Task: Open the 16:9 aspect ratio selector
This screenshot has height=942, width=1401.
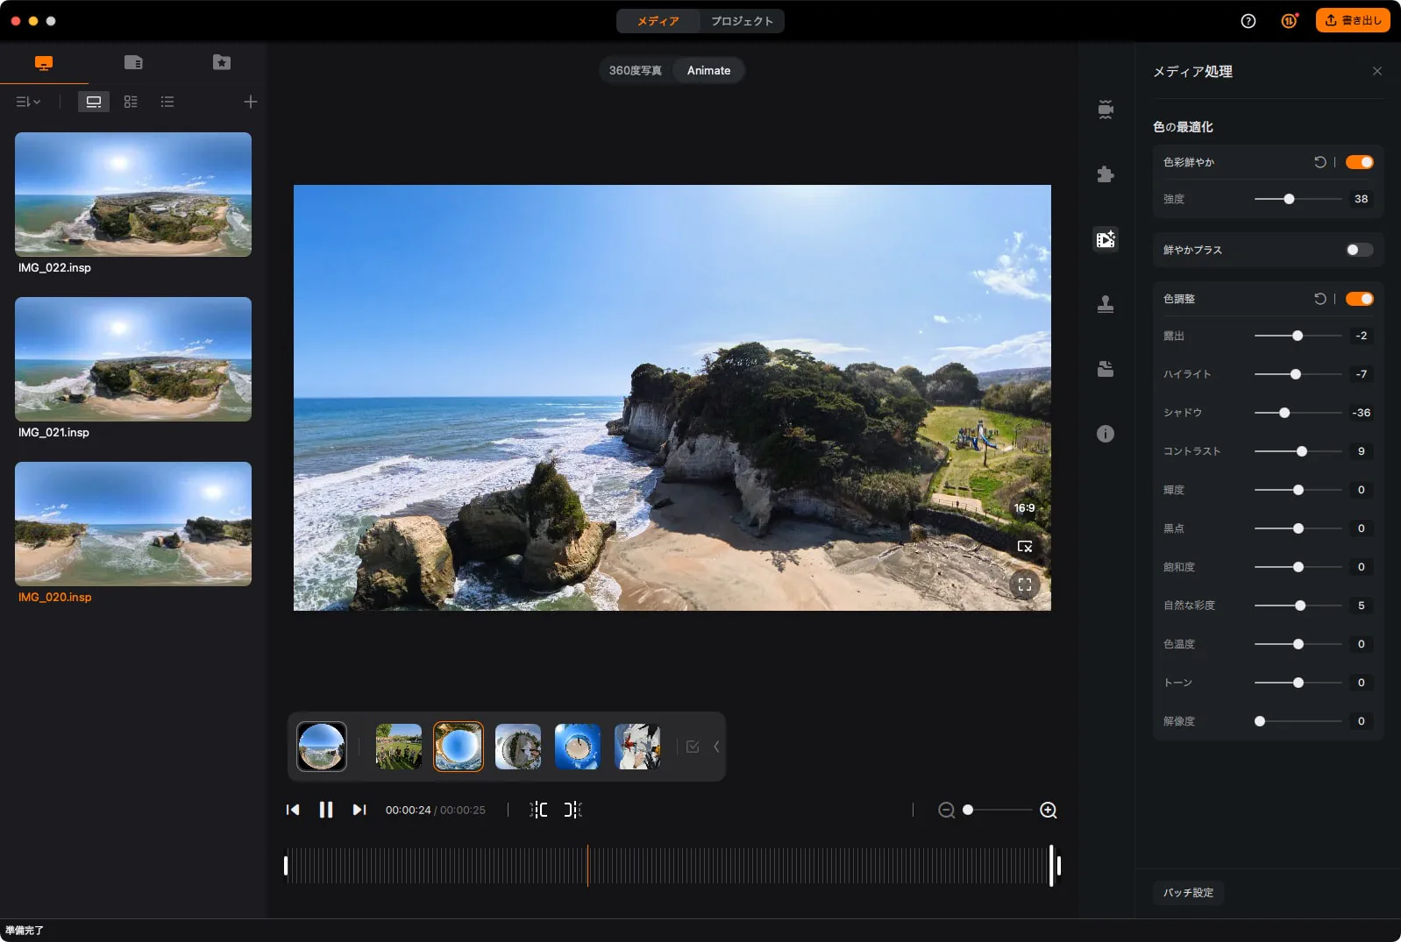Action: (1024, 508)
